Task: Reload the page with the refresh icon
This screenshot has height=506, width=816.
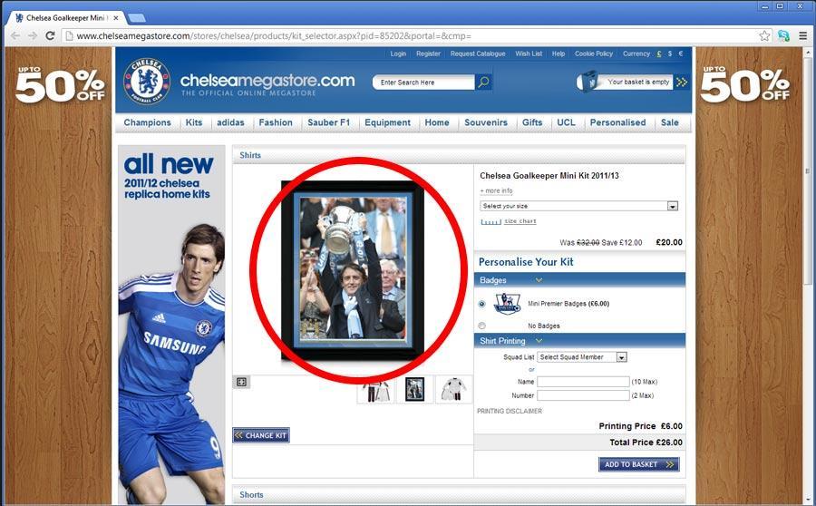Action: (x=50, y=36)
